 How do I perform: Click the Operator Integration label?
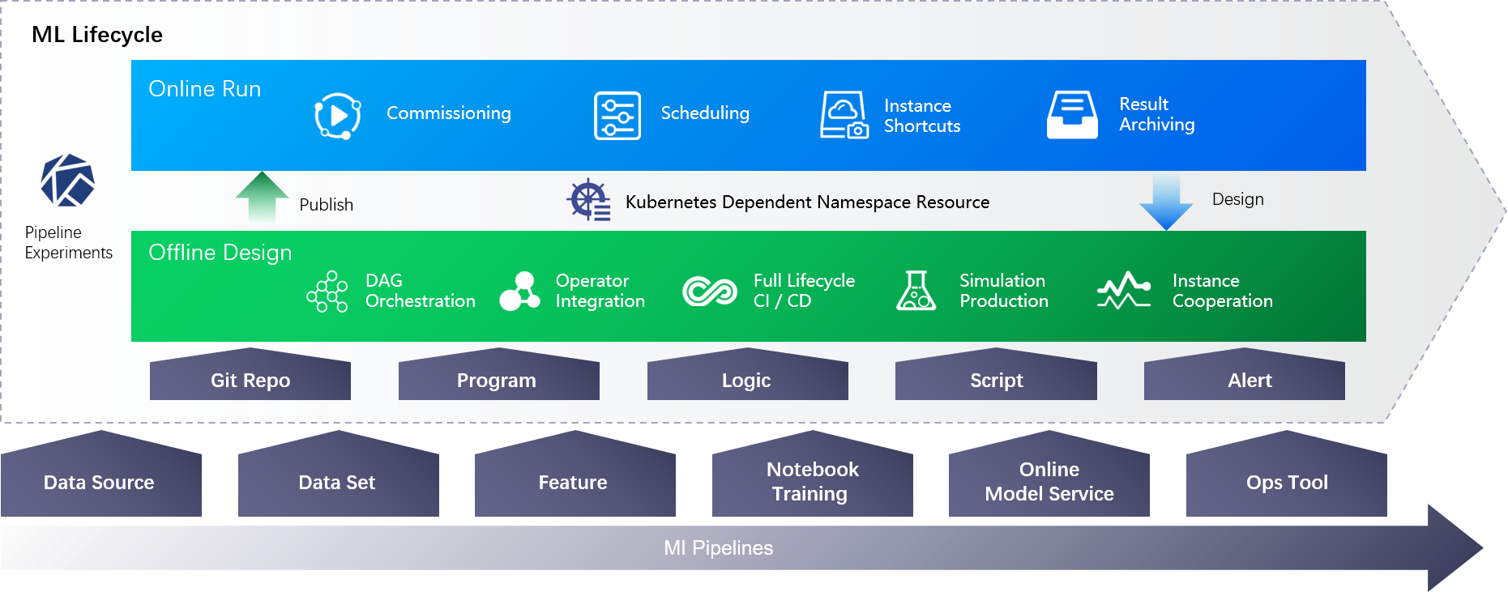(x=600, y=291)
